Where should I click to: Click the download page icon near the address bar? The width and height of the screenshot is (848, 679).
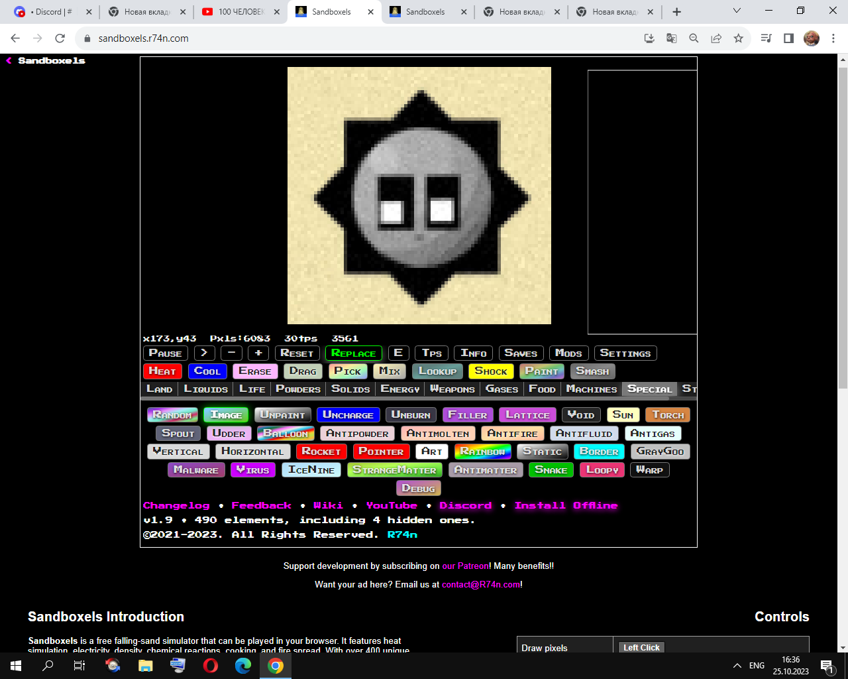pos(649,38)
